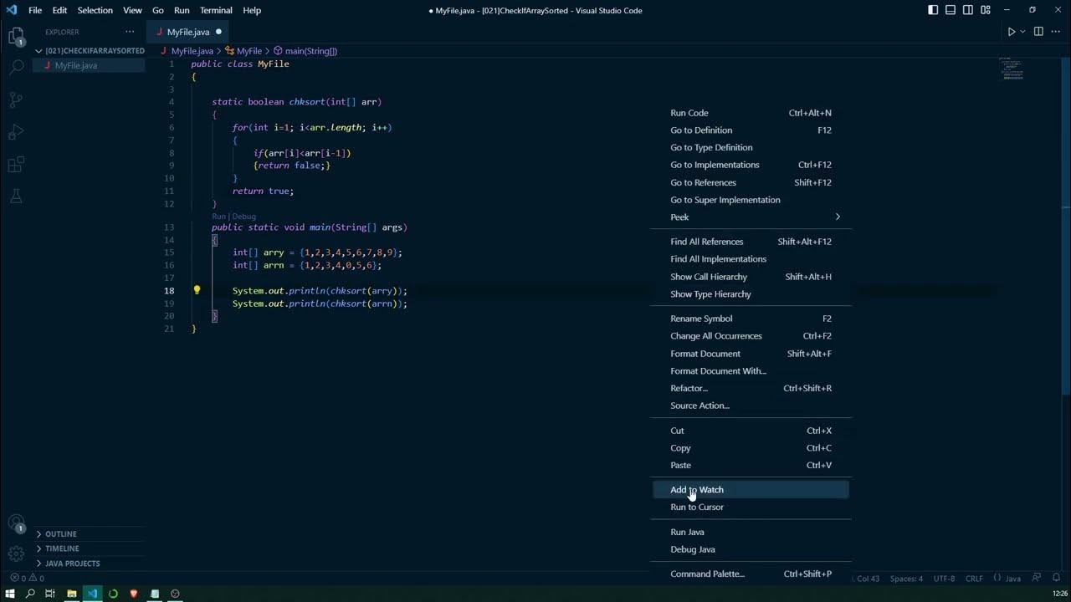Click the feedback icon in status bar
Screen dimensions: 1071x602
click(x=1037, y=578)
